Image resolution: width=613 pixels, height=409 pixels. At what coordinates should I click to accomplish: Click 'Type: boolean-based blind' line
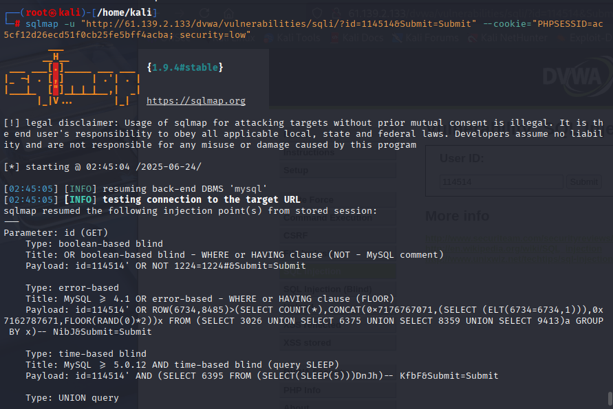coord(94,244)
